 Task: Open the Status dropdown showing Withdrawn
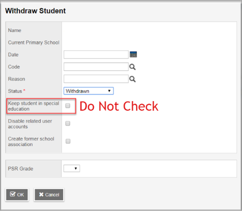[89, 91]
